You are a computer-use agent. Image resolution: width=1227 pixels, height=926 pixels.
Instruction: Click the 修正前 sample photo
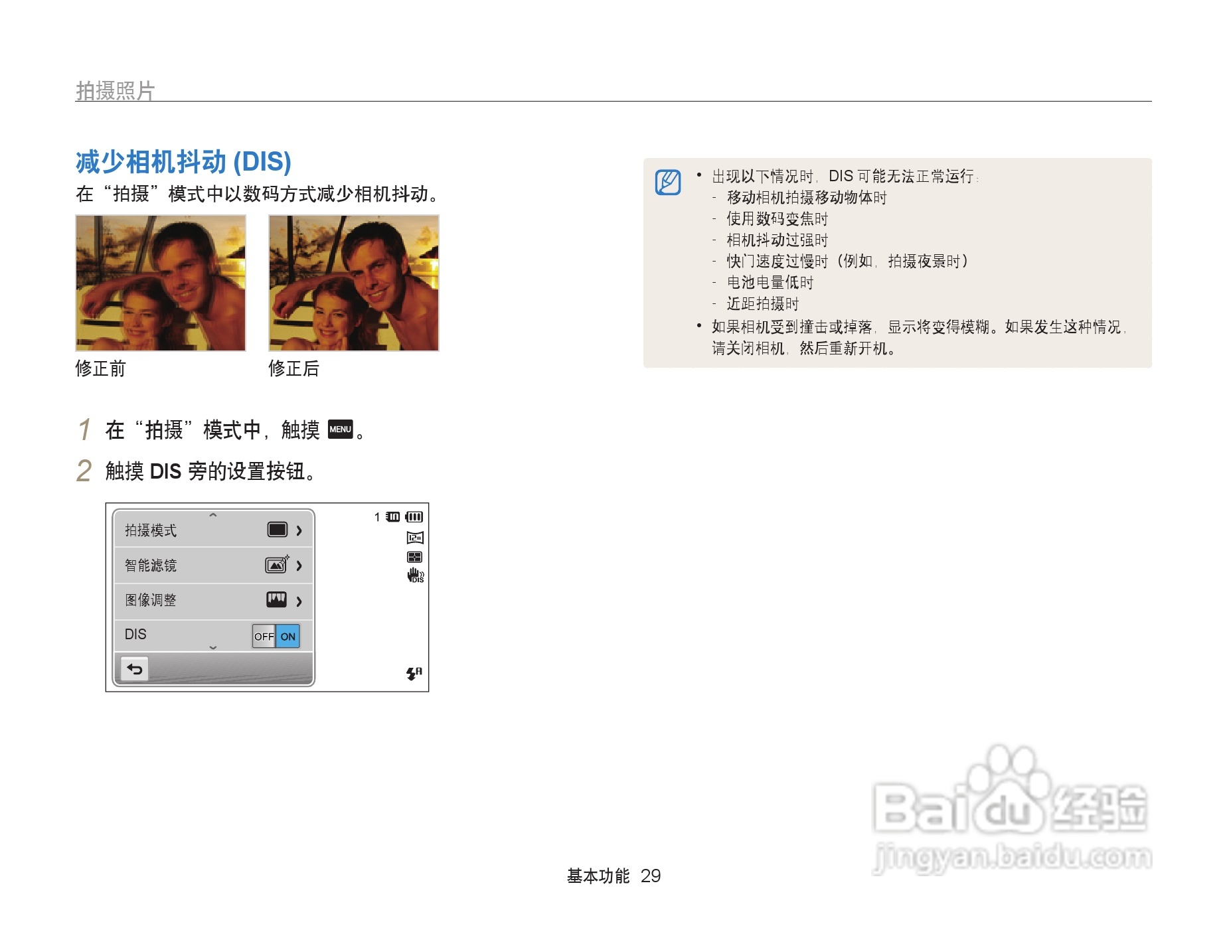click(161, 283)
